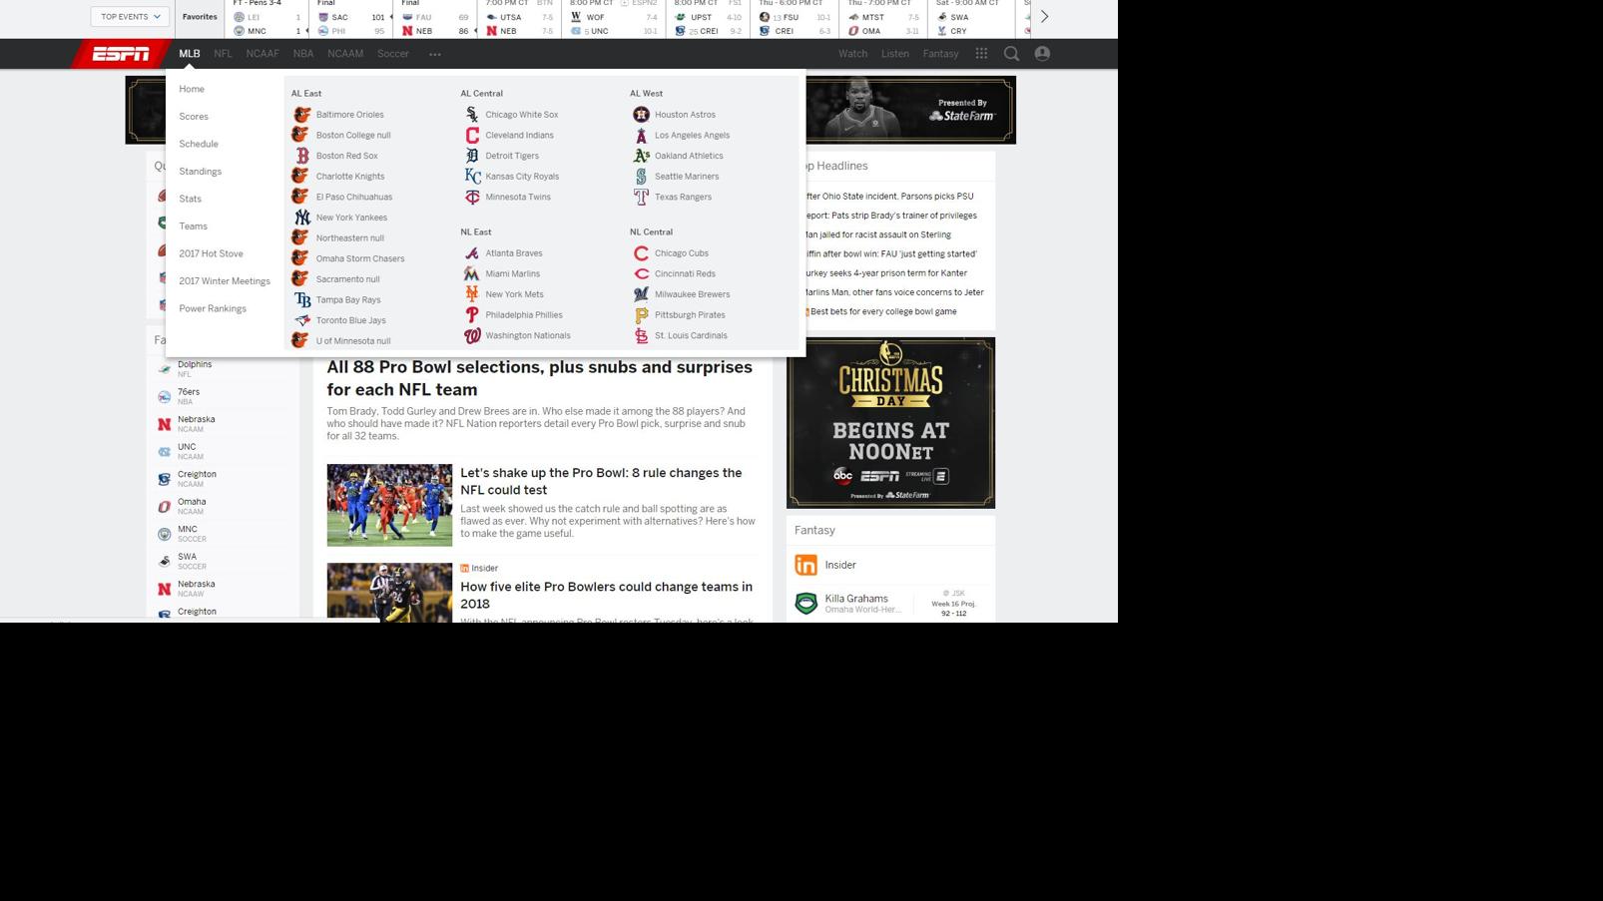This screenshot has height=901, width=1603.
Task: Click the Baltimore Orioles logo
Action: coord(300,115)
